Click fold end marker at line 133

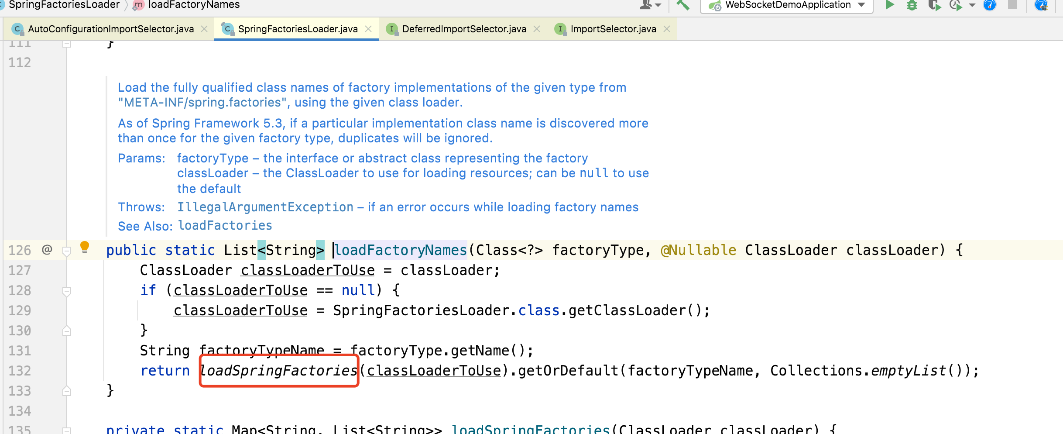[67, 391]
